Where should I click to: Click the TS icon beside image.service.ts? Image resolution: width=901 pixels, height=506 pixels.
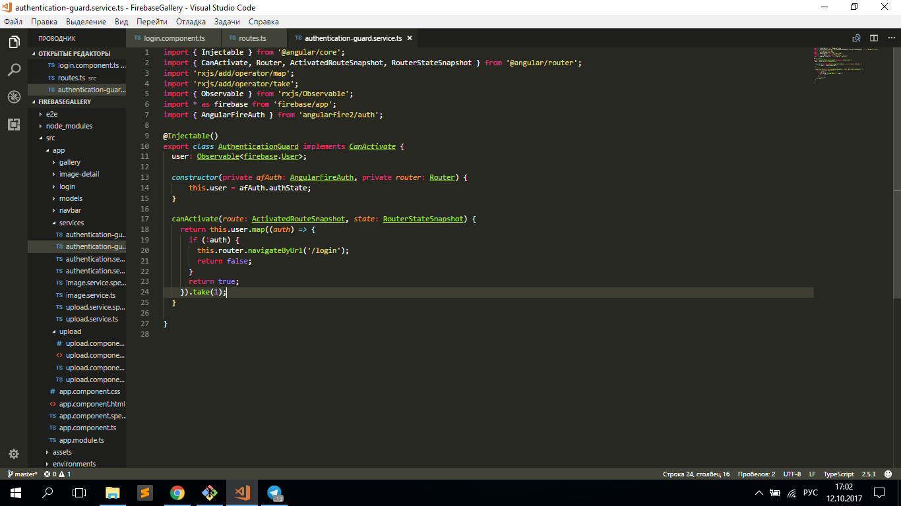click(59, 295)
